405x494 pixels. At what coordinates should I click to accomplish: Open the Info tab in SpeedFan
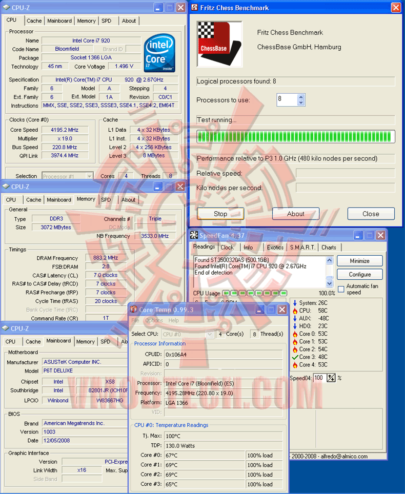[x=248, y=248]
